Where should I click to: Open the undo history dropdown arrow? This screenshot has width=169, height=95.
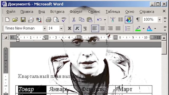click(x=105, y=20)
